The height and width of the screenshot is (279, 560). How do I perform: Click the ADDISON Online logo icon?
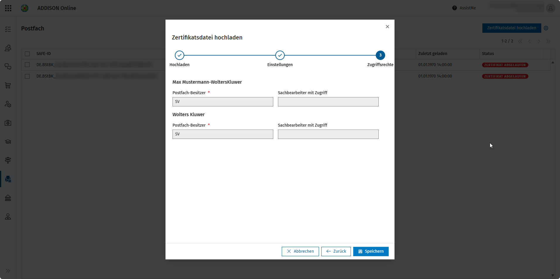[x=25, y=8]
